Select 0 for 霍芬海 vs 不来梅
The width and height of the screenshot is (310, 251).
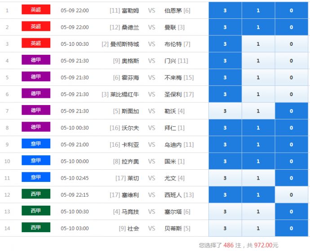(292, 78)
